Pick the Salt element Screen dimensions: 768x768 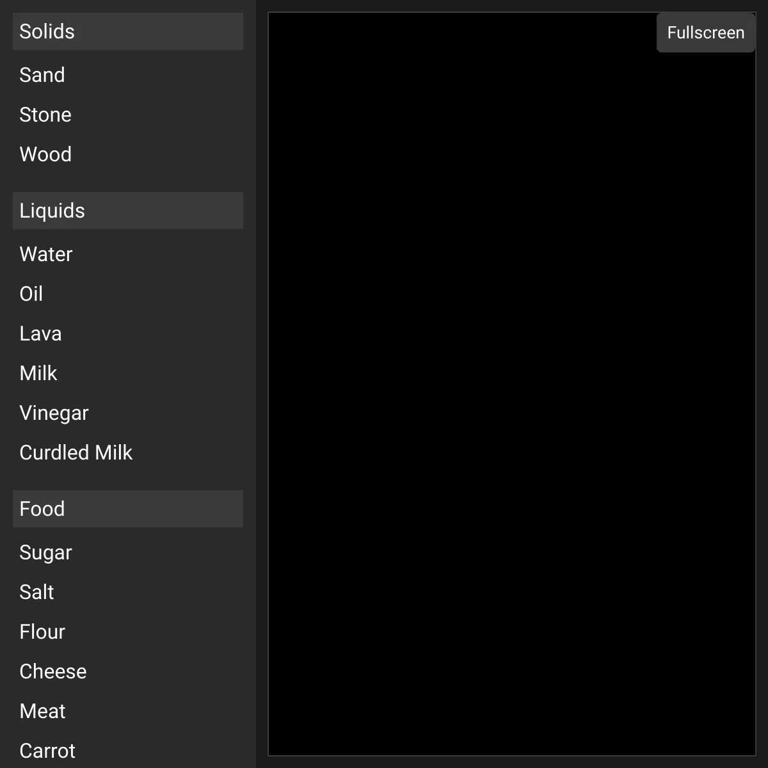[128, 592]
